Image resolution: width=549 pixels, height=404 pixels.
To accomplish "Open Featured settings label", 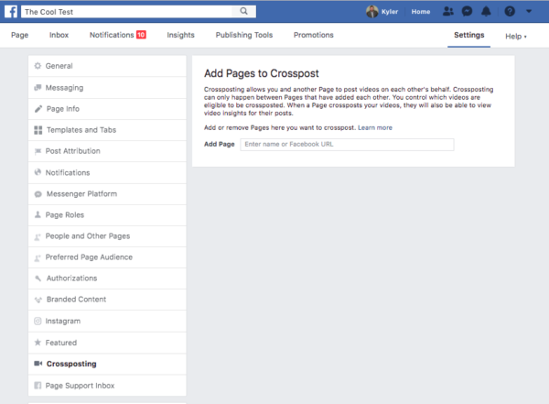I will tap(61, 343).
